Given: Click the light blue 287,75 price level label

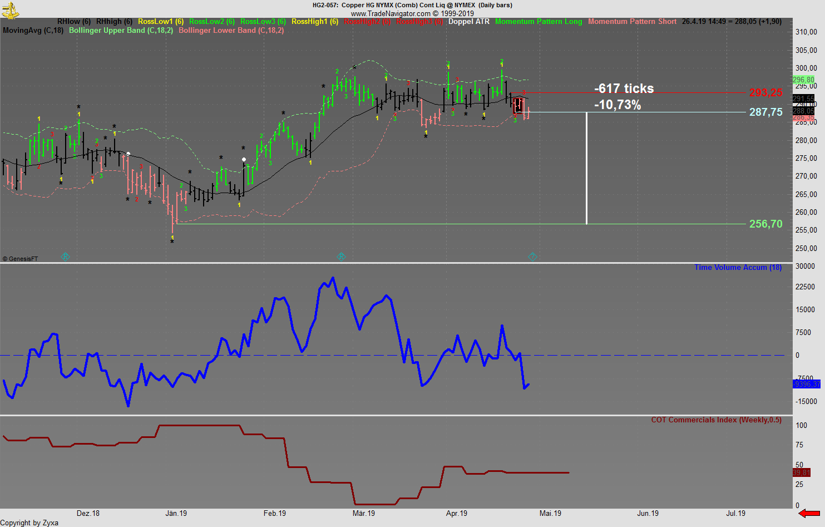Looking at the screenshot, I should click(x=765, y=112).
